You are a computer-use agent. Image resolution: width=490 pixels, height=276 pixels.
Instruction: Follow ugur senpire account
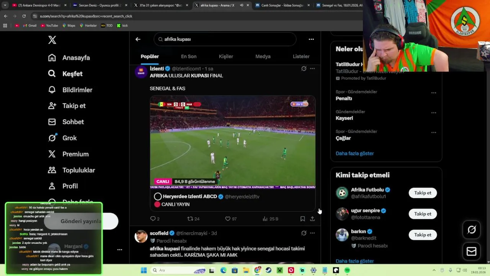[x=423, y=214]
